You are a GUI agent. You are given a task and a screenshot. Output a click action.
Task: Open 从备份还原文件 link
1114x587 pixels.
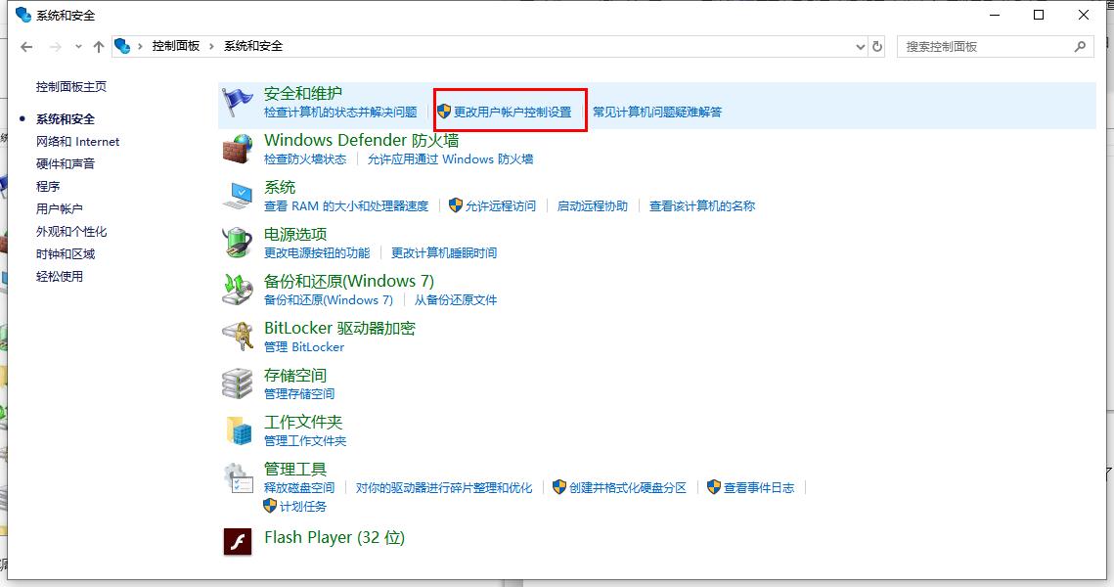tap(456, 300)
